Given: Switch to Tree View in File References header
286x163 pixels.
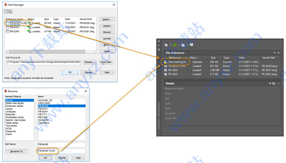Looking at the screenshot, I should [x=278, y=53].
